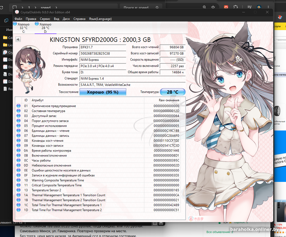Viewport: 286px width, 237px height.
Task: Click status orb of attribute 1D row
Action: pyautogui.click(x=19, y=210)
